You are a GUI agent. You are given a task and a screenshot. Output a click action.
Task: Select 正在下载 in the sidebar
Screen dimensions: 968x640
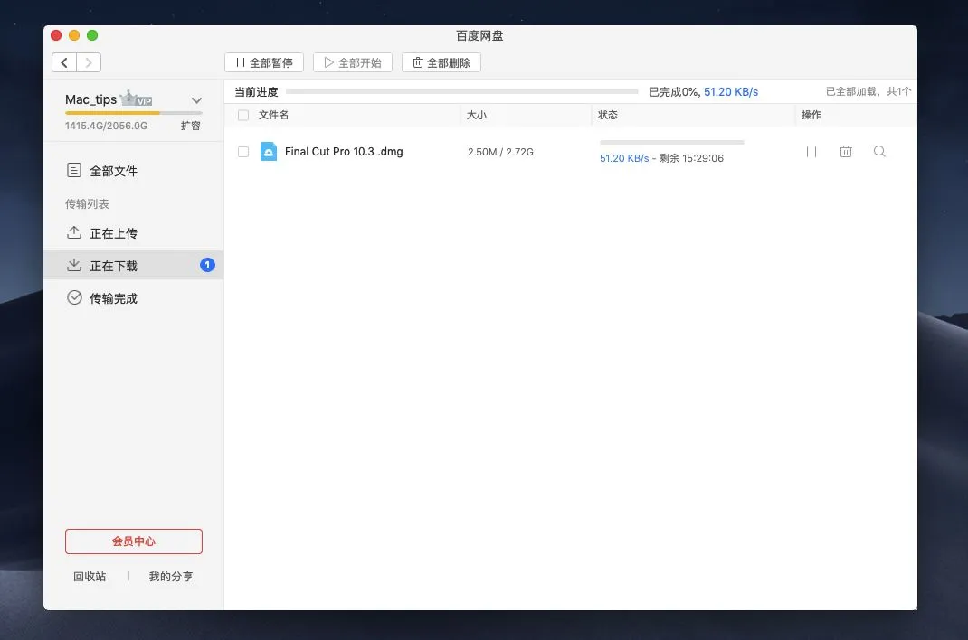pyautogui.click(x=133, y=265)
